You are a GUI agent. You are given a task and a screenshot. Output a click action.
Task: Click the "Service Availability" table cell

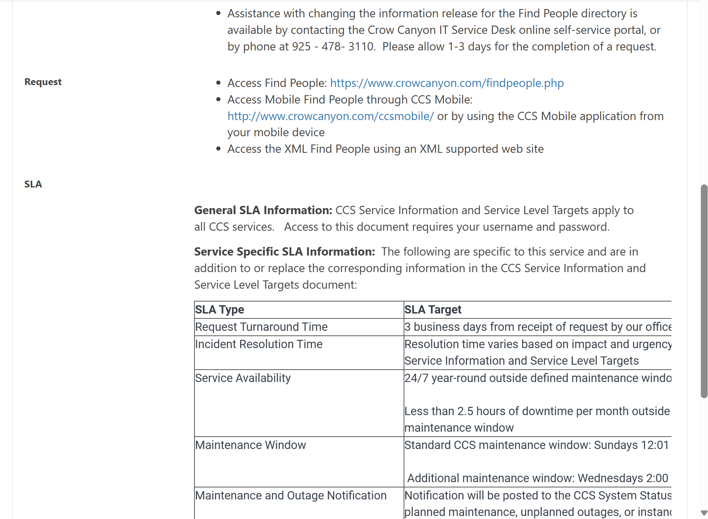(x=243, y=378)
